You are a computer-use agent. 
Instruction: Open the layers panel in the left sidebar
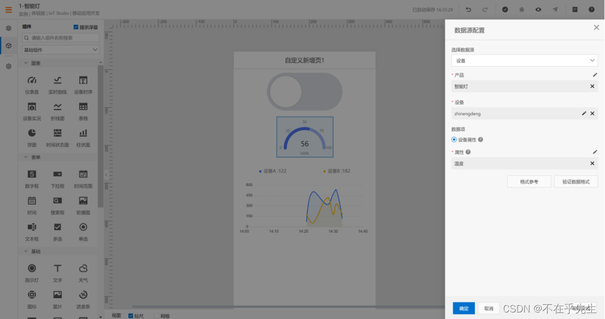coord(9,28)
